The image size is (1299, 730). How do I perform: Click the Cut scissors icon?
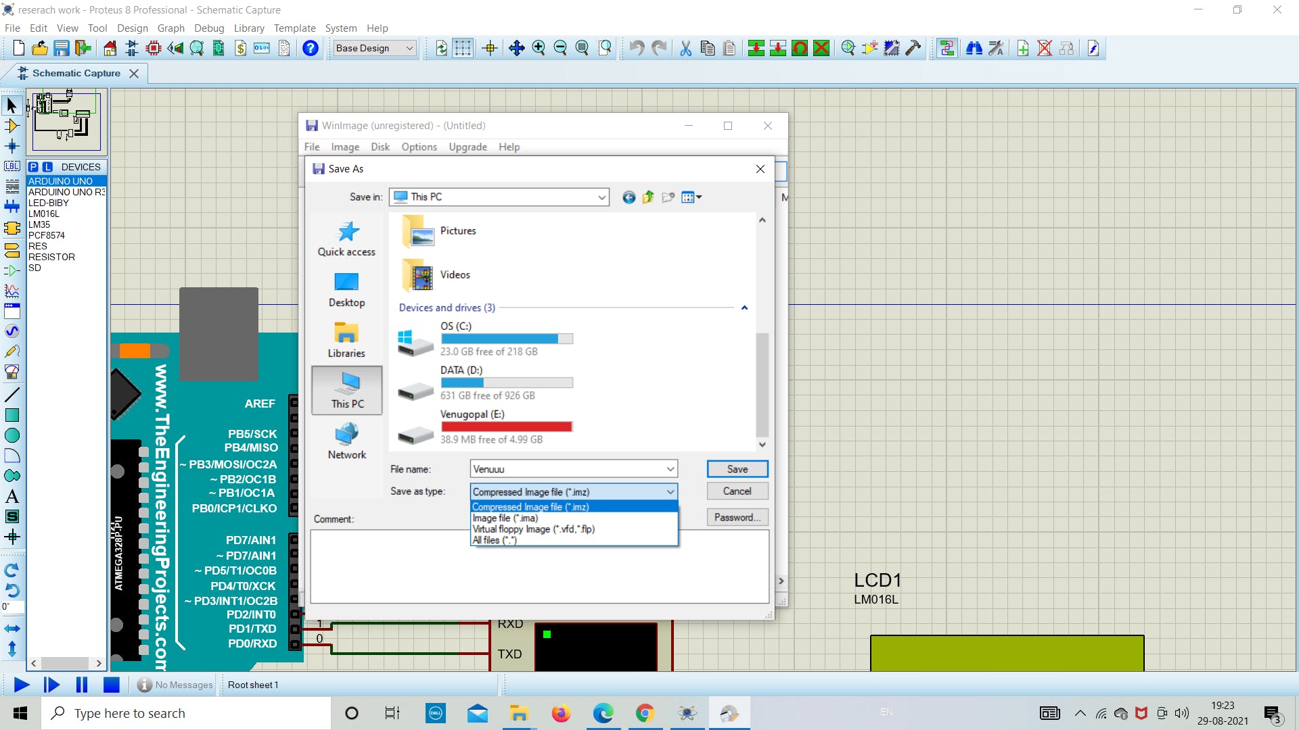(685, 48)
